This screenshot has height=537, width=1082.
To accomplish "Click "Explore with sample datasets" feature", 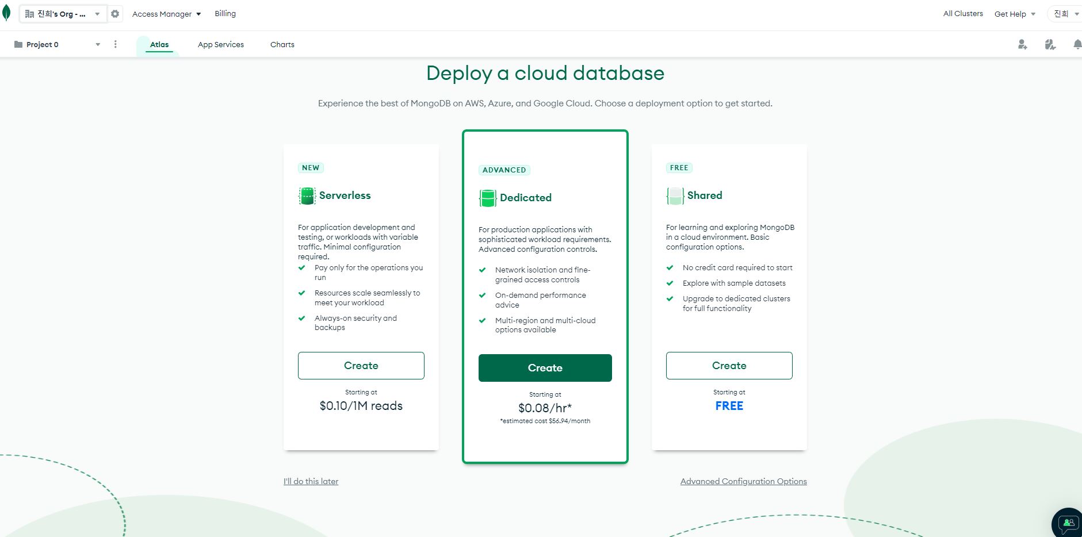I will [734, 283].
